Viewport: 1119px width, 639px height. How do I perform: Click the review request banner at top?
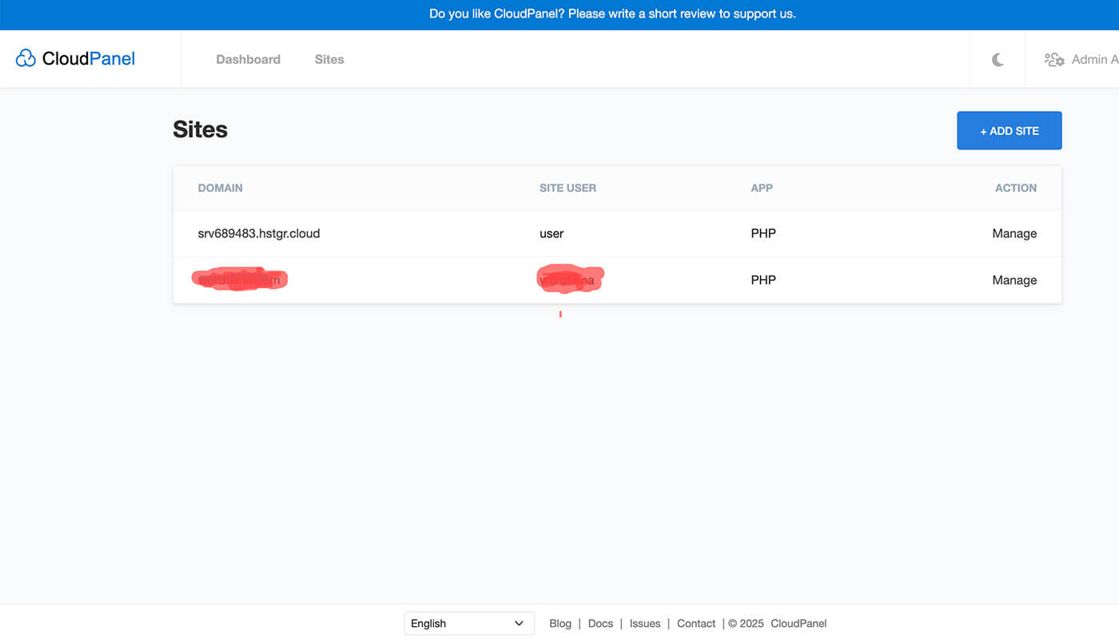(612, 14)
